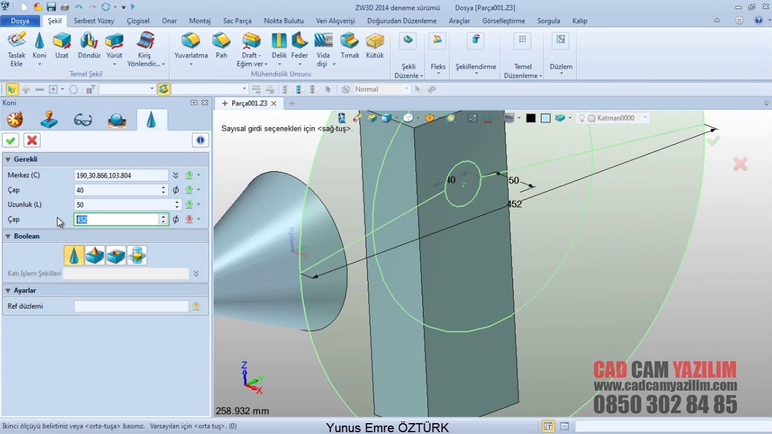Viewport: 772px width, 434px height.
Task: Click the light blue color swatch
Action: (x=546, y=118)
